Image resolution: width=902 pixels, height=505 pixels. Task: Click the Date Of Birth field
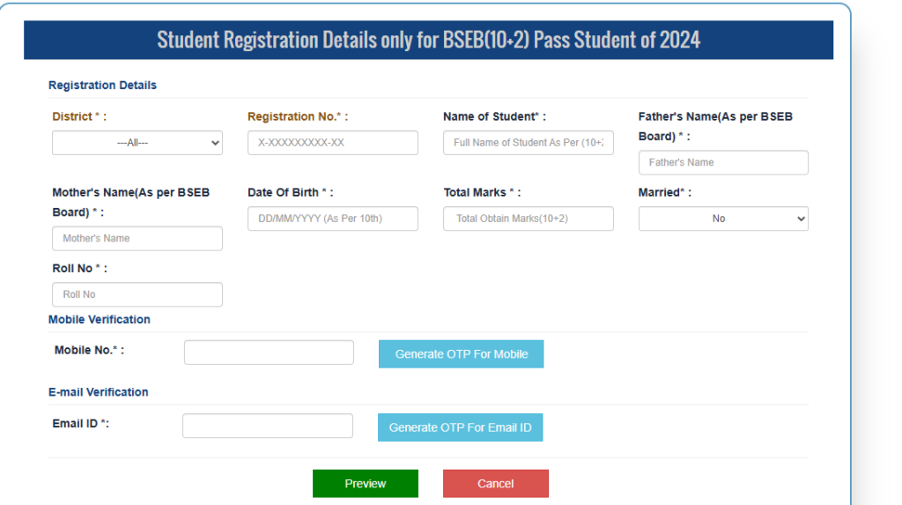[332, 219]
